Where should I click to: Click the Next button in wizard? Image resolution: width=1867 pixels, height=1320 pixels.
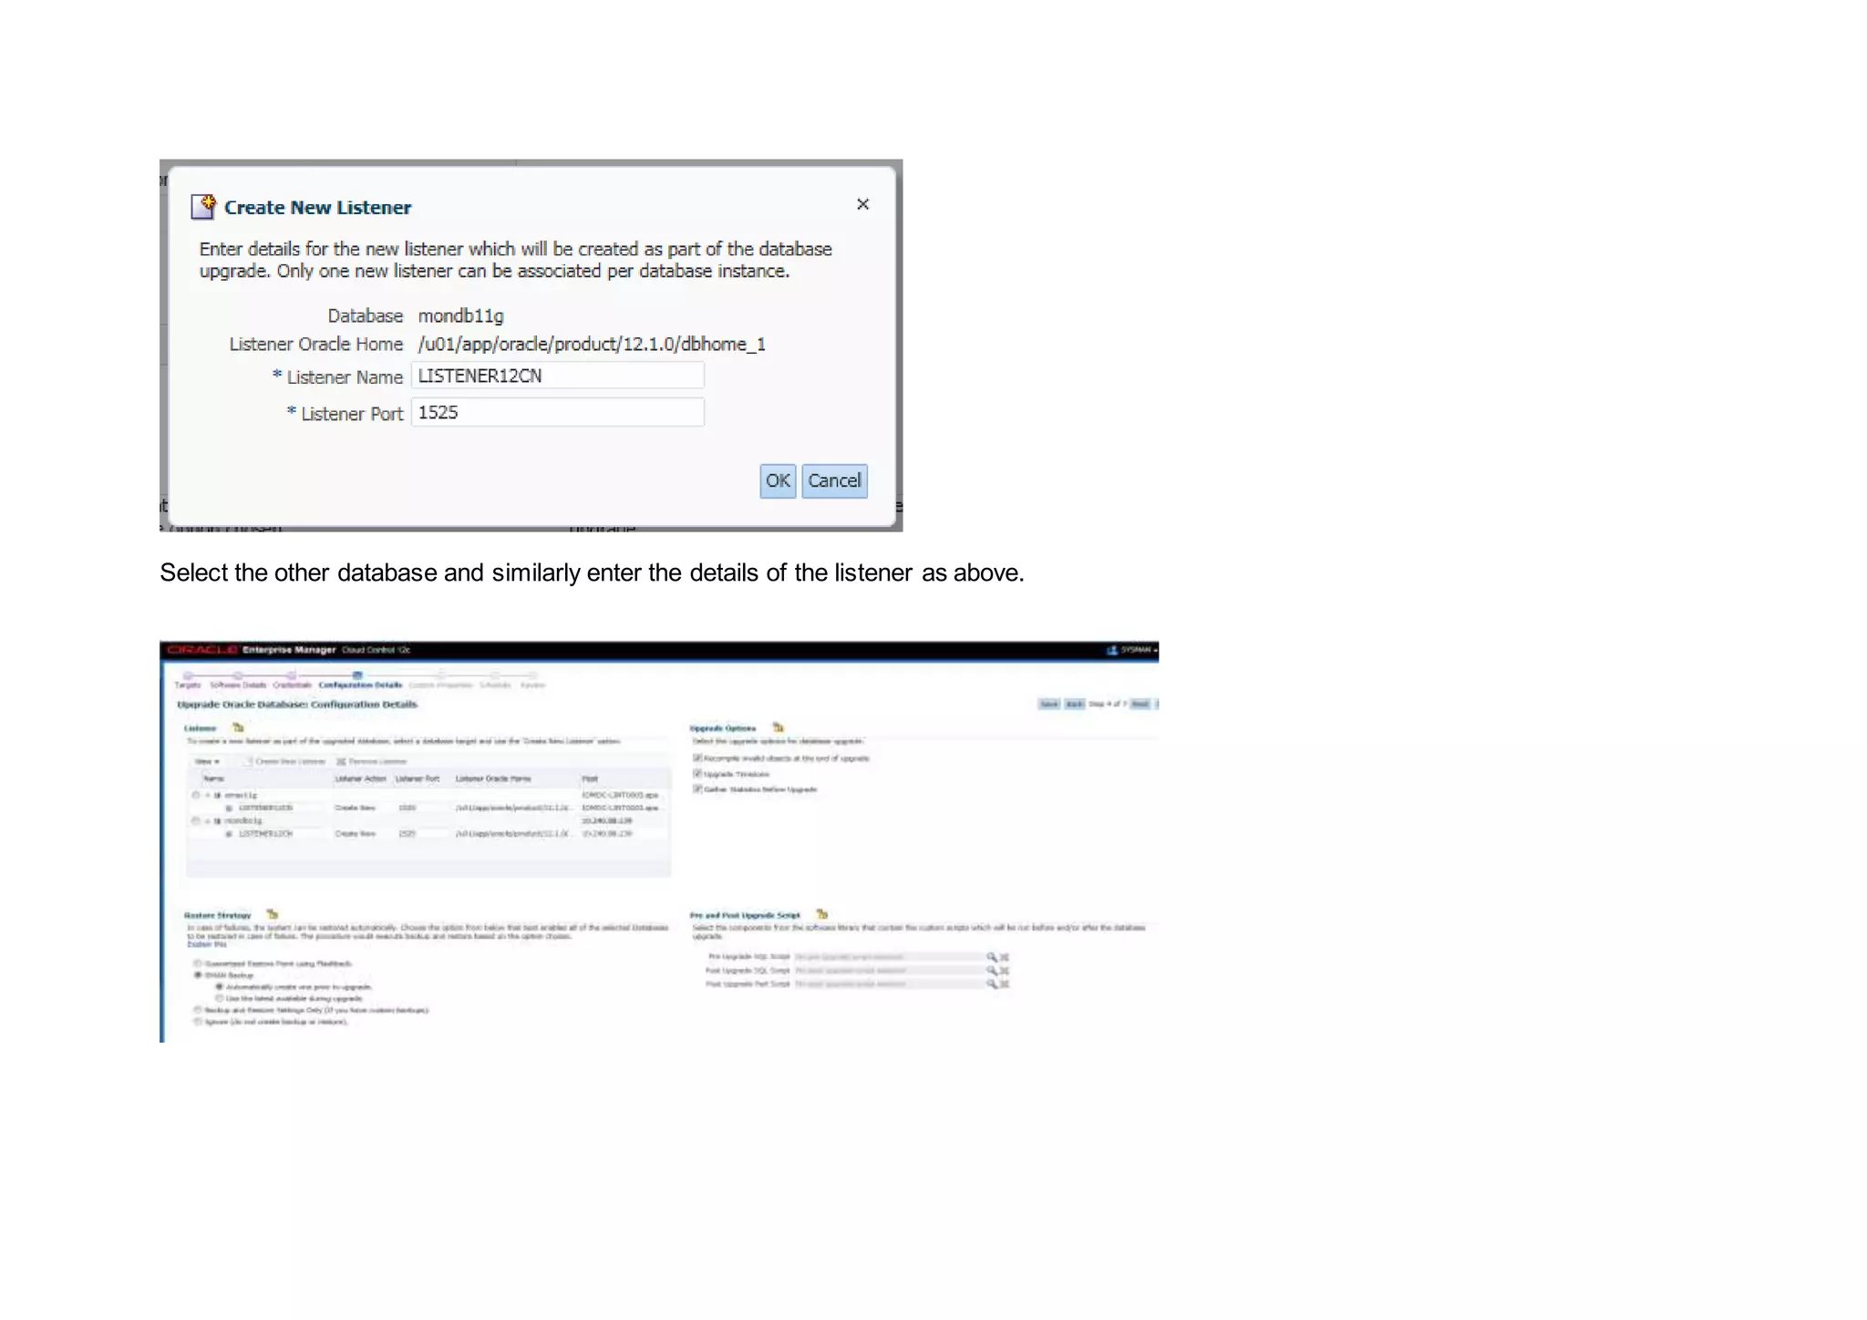pos(1140,704)
